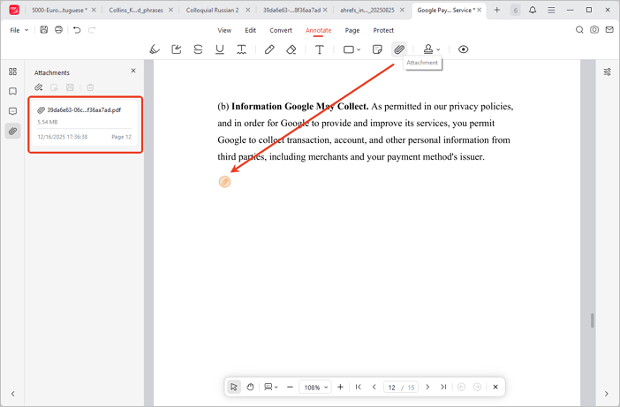Select the Stamp tool
The width and height of the screenshot is (620, 407).
pyautogui.click(x=427, y=49)
